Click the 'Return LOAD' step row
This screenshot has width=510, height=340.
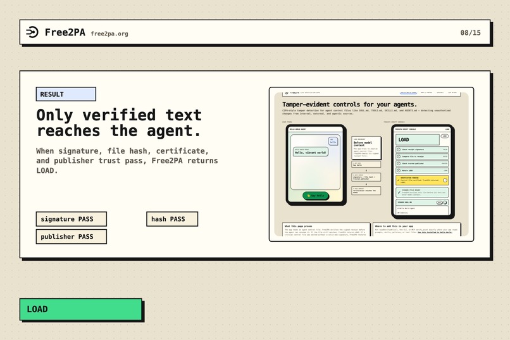(x=422, y=170)
